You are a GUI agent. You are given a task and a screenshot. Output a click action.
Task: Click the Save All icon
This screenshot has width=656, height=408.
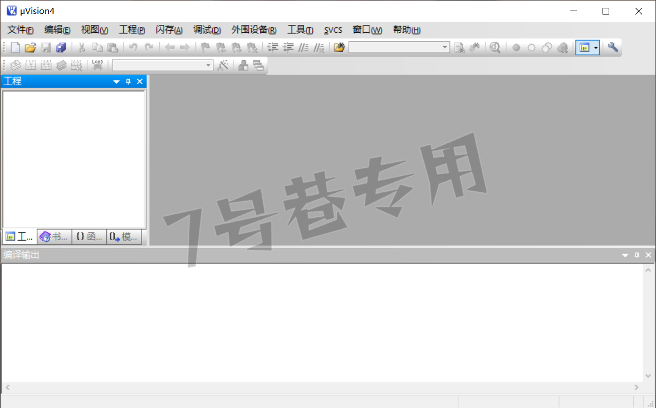pos(61,48)
